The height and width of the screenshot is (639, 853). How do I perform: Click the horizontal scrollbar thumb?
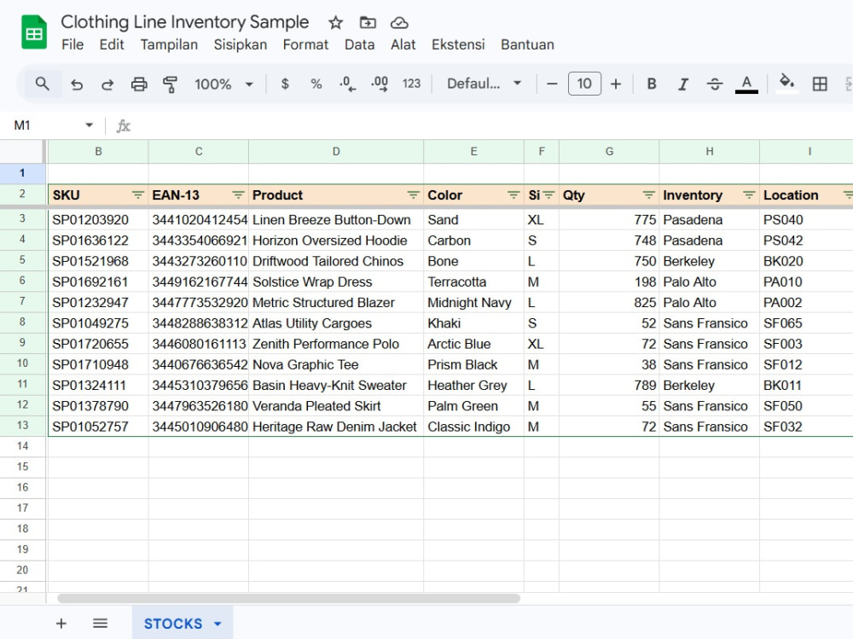click(x=288, y=598)
